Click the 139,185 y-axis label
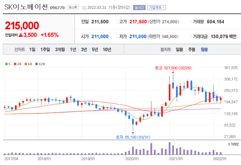The width and height of the screenshot is (241, 165). [x=231, y=114]
